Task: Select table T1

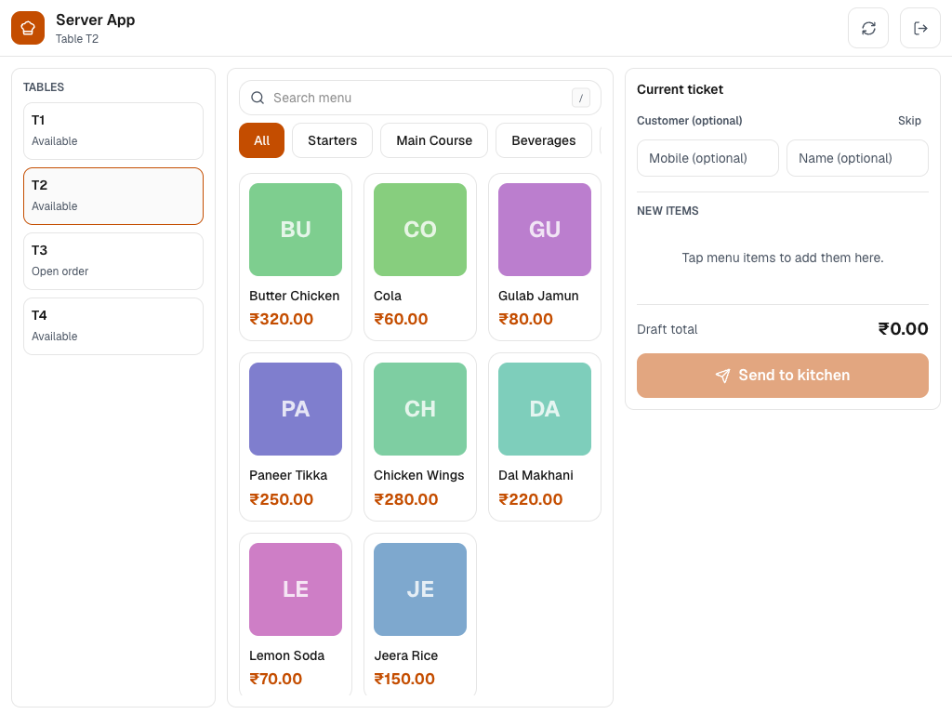Action: (x=113, y=130)
